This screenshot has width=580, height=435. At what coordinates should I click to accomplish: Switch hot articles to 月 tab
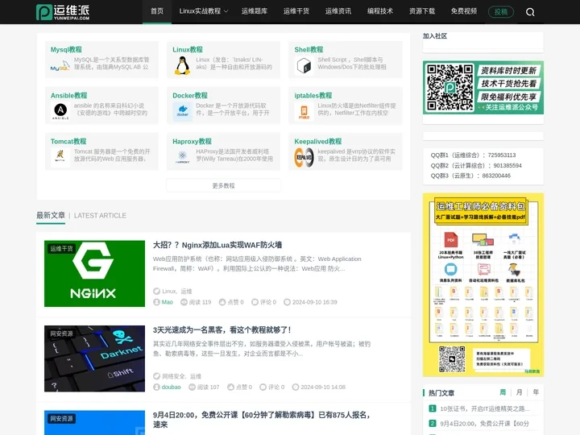tap(520, 392)
